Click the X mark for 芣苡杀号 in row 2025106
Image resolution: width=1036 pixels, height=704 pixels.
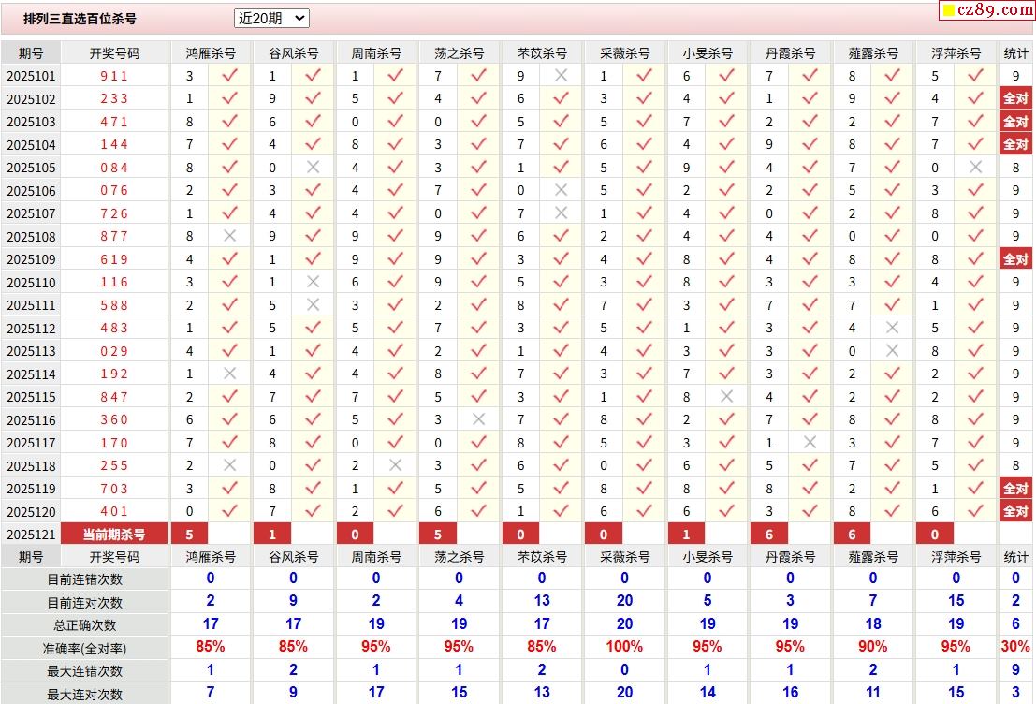561,190
